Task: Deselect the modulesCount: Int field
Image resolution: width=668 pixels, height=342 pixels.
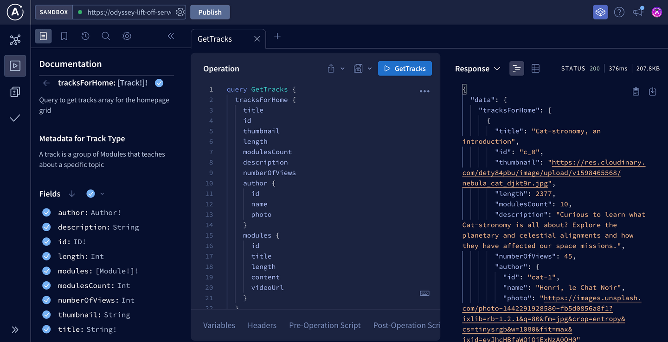Action: click(x=46, y=285)
